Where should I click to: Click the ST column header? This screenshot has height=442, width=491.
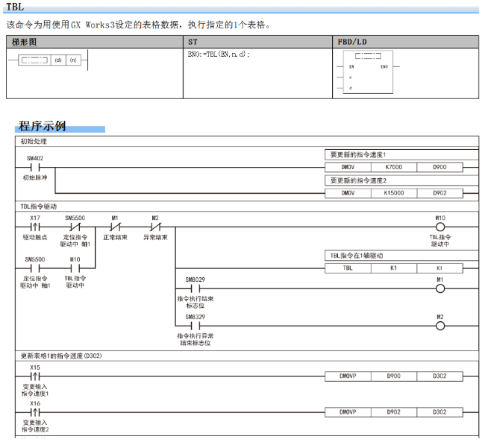point(257,42)
